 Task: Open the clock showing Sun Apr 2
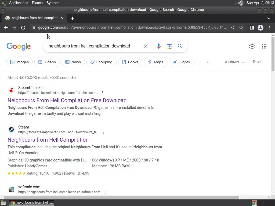tap(260, 3)
